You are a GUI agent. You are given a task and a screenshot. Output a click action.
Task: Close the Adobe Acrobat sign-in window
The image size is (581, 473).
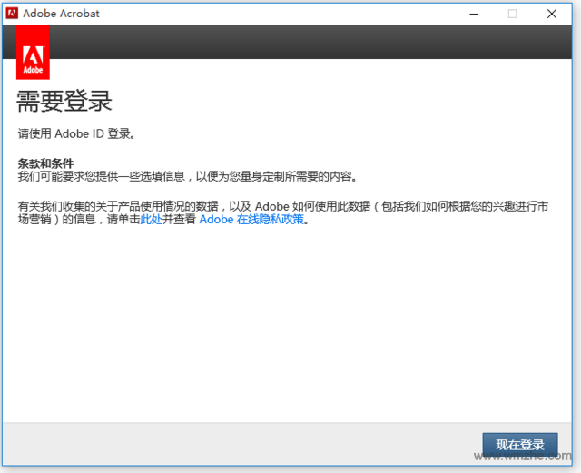click(x=552, y=14)
